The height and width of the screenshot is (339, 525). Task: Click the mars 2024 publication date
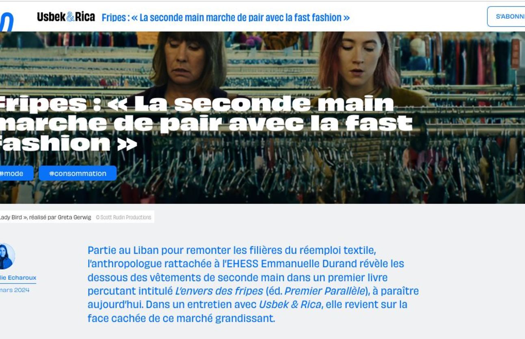tap(15, 290)
